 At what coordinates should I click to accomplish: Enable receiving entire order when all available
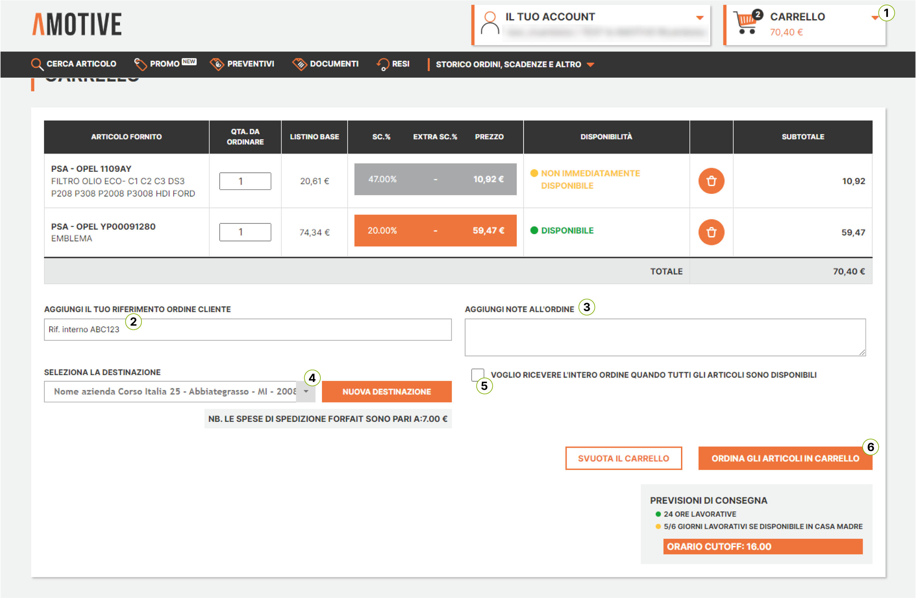click(x=477, y=374)
